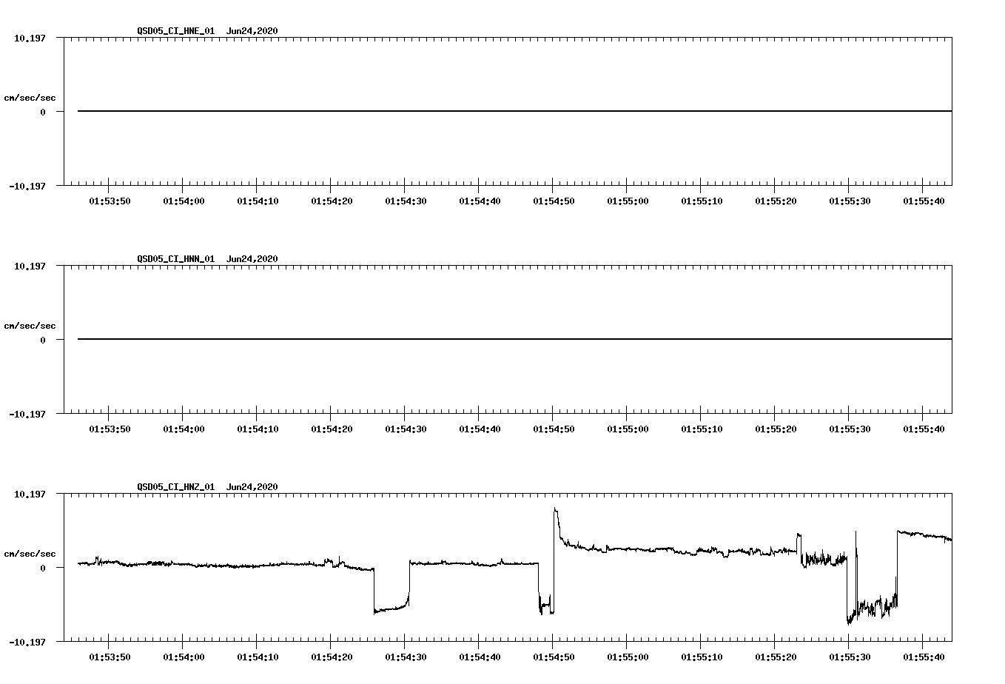Click 01:55:40 time label under HNZ plot

(924, 657)
